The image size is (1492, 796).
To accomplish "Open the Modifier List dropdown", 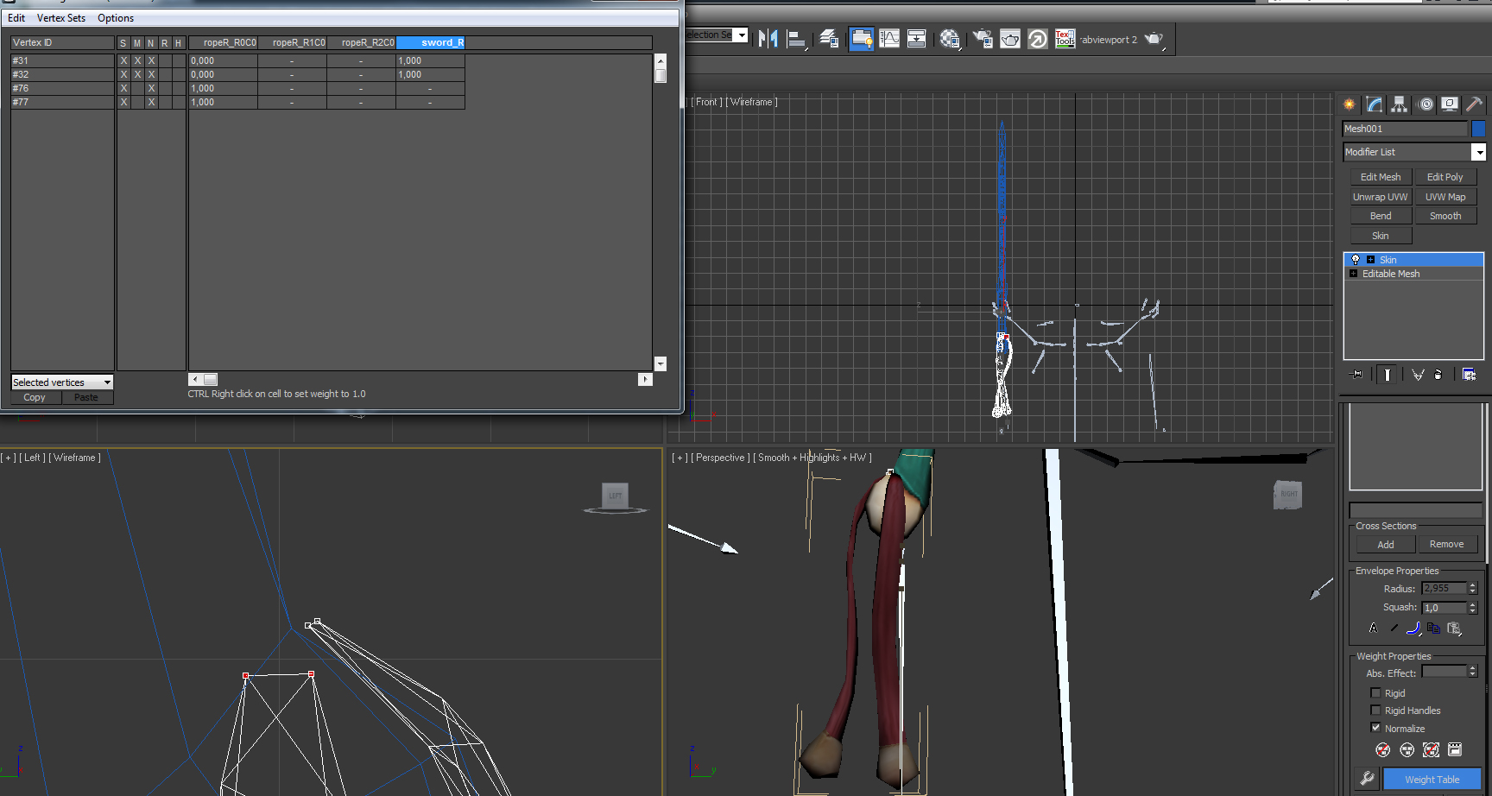I will (x=1478, y=152).
